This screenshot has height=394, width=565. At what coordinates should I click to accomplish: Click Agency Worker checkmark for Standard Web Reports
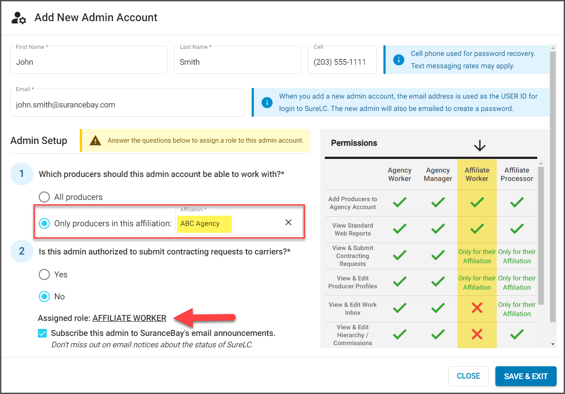[x=399, y=229]
